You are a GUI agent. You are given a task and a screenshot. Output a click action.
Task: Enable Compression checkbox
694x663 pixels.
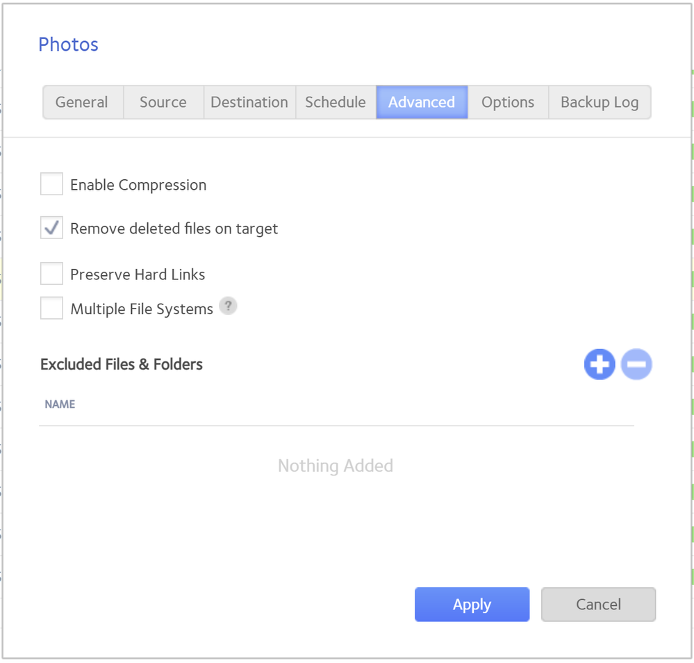click(52, 185)
